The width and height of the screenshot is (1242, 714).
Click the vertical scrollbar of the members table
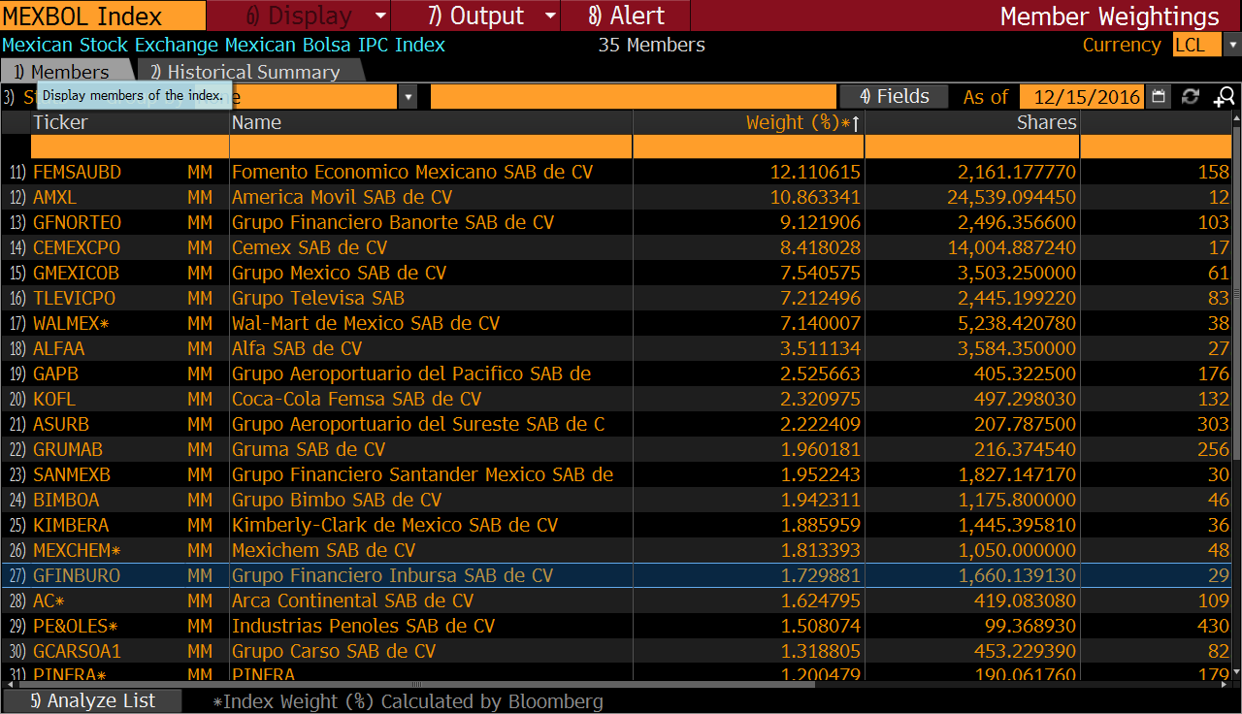coord(1236,398)
